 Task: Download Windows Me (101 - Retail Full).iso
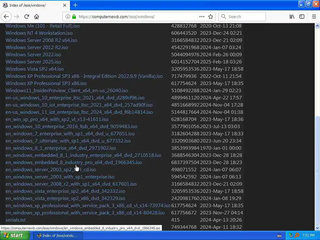pyautogui.click(x=42, y=26)
